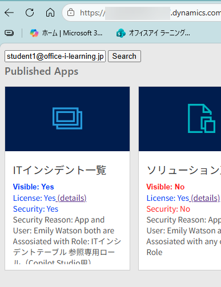This screenshot has height=287, width=221.
Task: Open the ITインシデント一覧 app banner image
Action: (67, 119)
